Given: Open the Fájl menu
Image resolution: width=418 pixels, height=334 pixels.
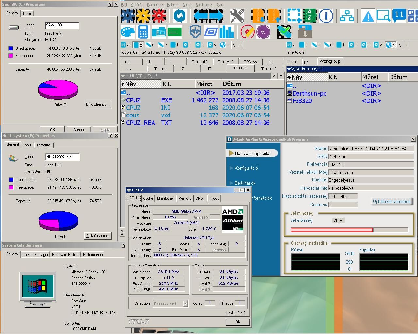Looking at the screenshot, I should (x=124, y=5).
